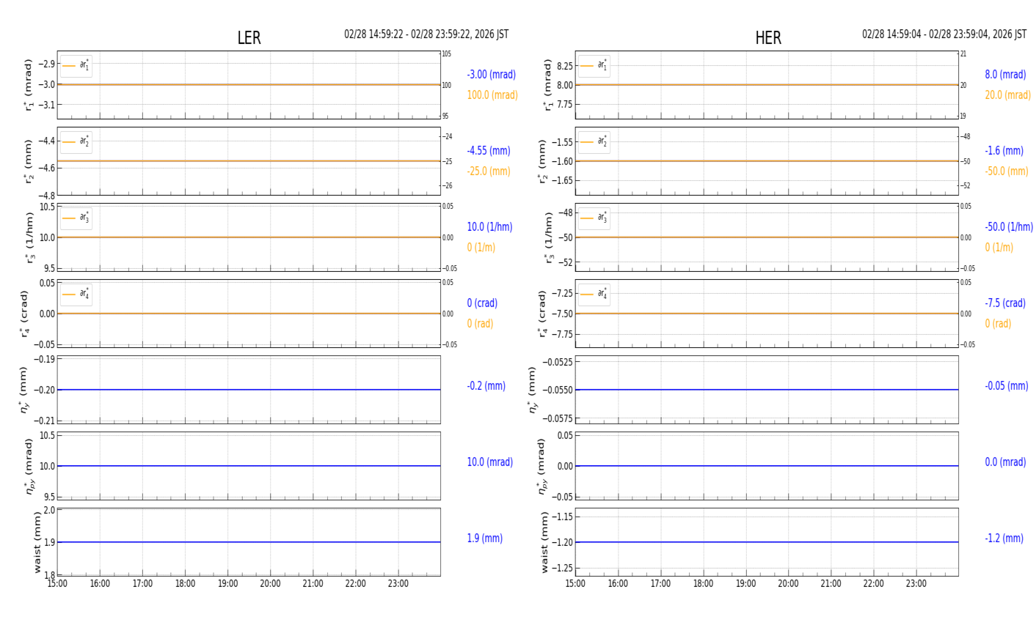Click HER waist (mm) y-axis label

(544, 542)
